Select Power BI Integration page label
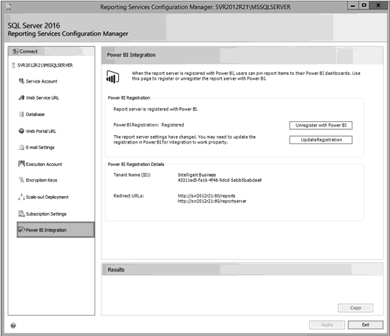390x336 pixels. (46, 230)
